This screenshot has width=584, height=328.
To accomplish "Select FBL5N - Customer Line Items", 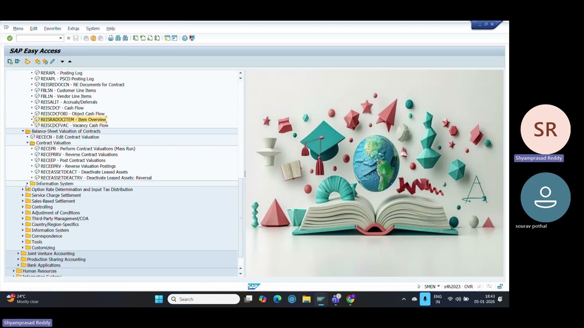I will (68, 90).
